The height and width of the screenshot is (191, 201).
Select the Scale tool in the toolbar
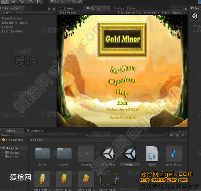coord(31,1)
